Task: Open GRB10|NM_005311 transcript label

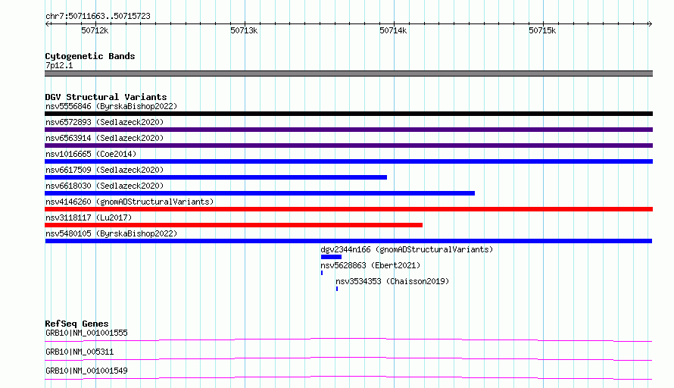Action: point(80,352)
